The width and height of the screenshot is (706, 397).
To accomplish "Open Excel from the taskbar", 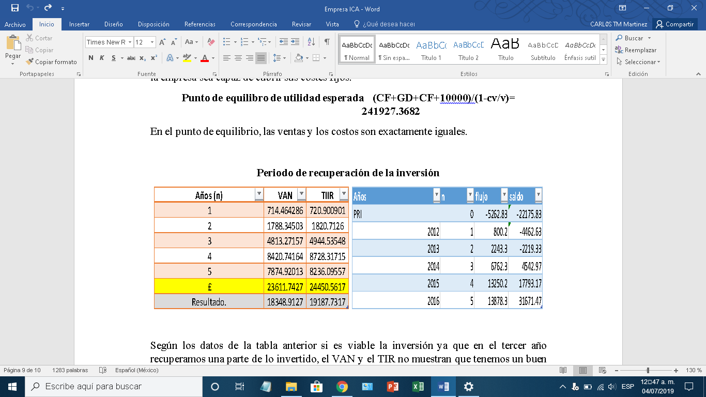I will coord(418,387).
